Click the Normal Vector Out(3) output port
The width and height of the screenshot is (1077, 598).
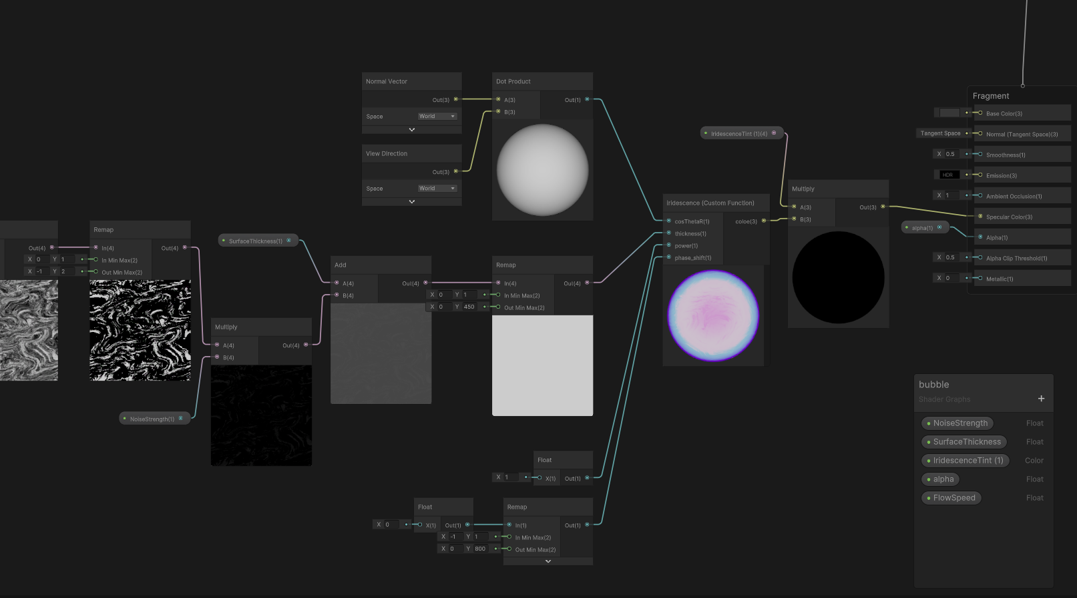pos(456,99)
